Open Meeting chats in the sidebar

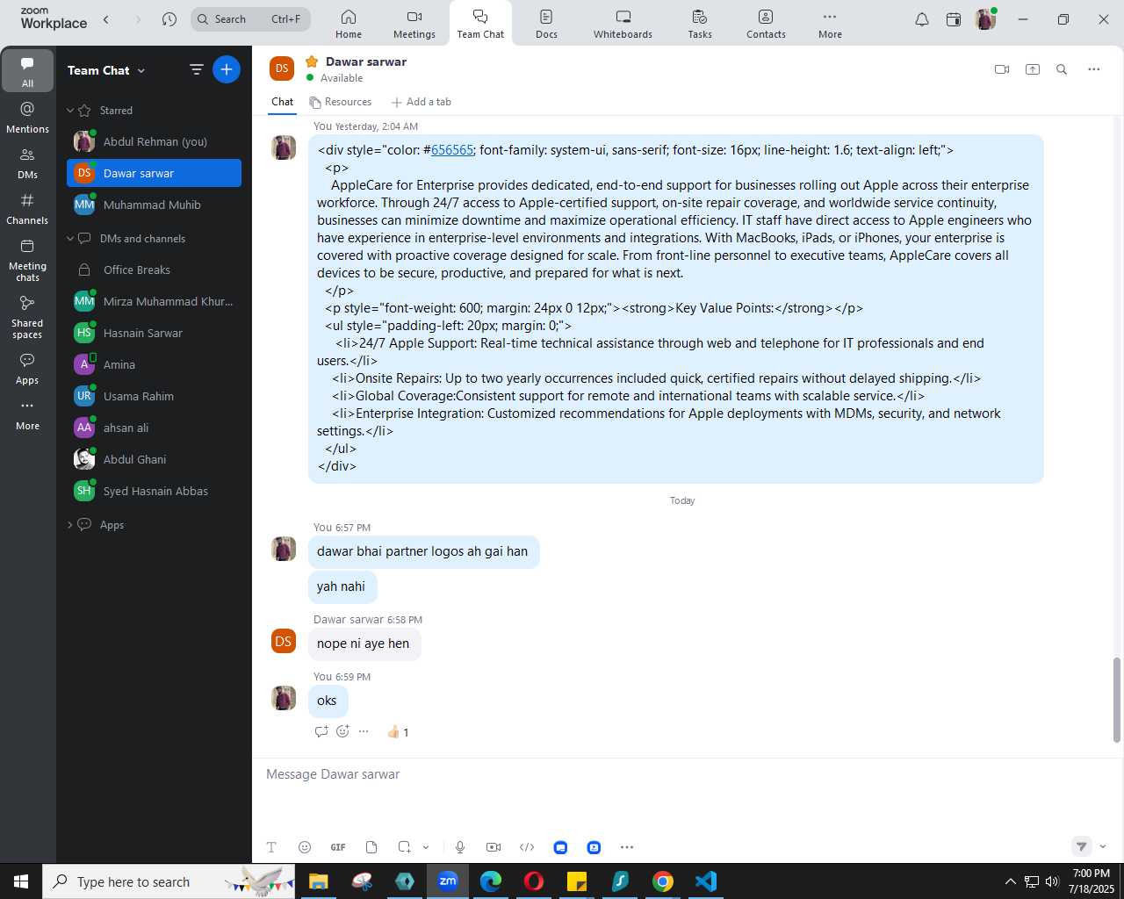pos(27,260)
